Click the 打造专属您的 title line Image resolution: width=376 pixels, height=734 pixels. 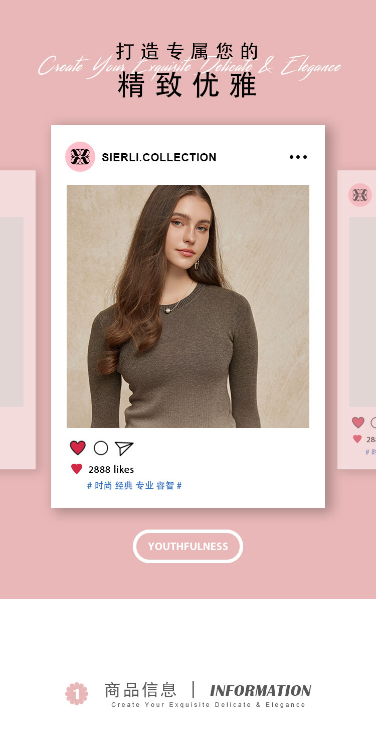click(x=188, y=51)
